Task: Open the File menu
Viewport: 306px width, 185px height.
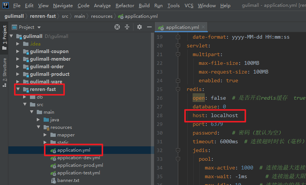Action: coord(17,6)
